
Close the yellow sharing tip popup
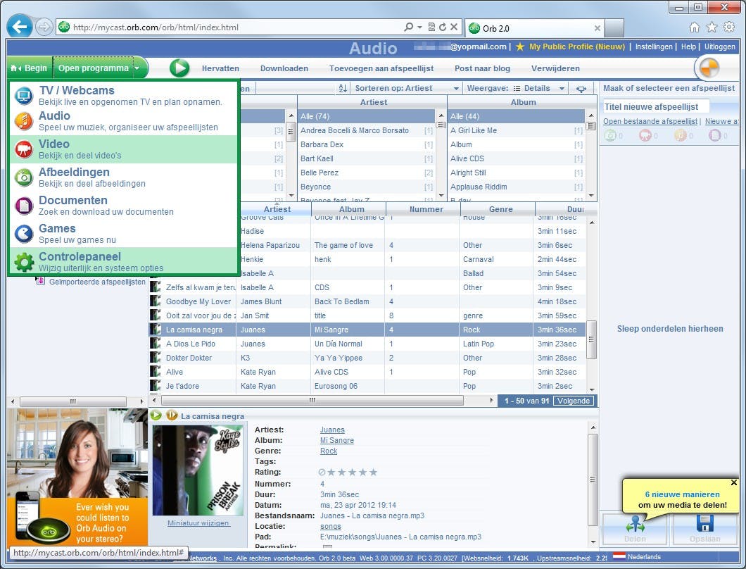coord(733,482)
